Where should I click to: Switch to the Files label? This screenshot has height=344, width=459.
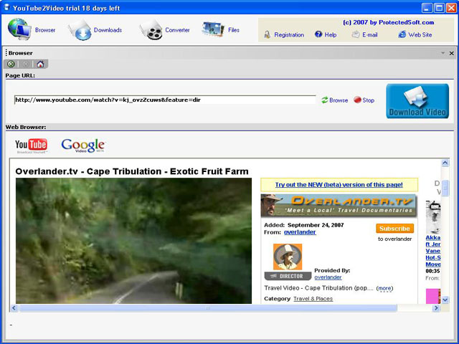click(x=234, y=30)
